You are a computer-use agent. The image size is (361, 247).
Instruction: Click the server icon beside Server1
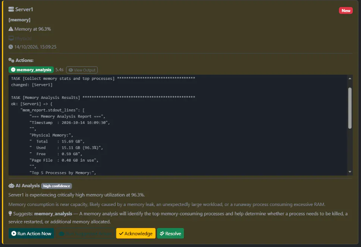pos(11,9)
